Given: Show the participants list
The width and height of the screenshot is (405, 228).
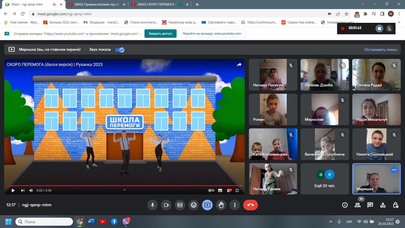Looking at the screenshot, I should 357,205.
